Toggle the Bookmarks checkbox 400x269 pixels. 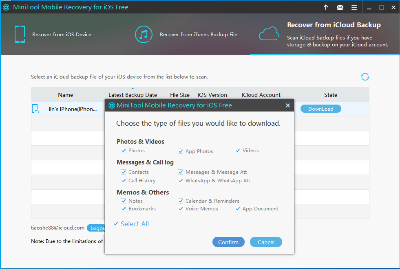124,209
